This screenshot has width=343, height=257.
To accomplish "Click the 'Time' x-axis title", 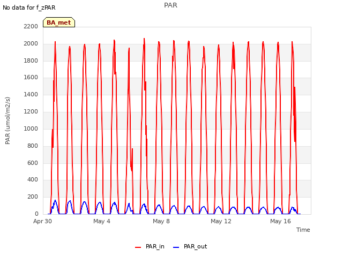I will 303,230.
